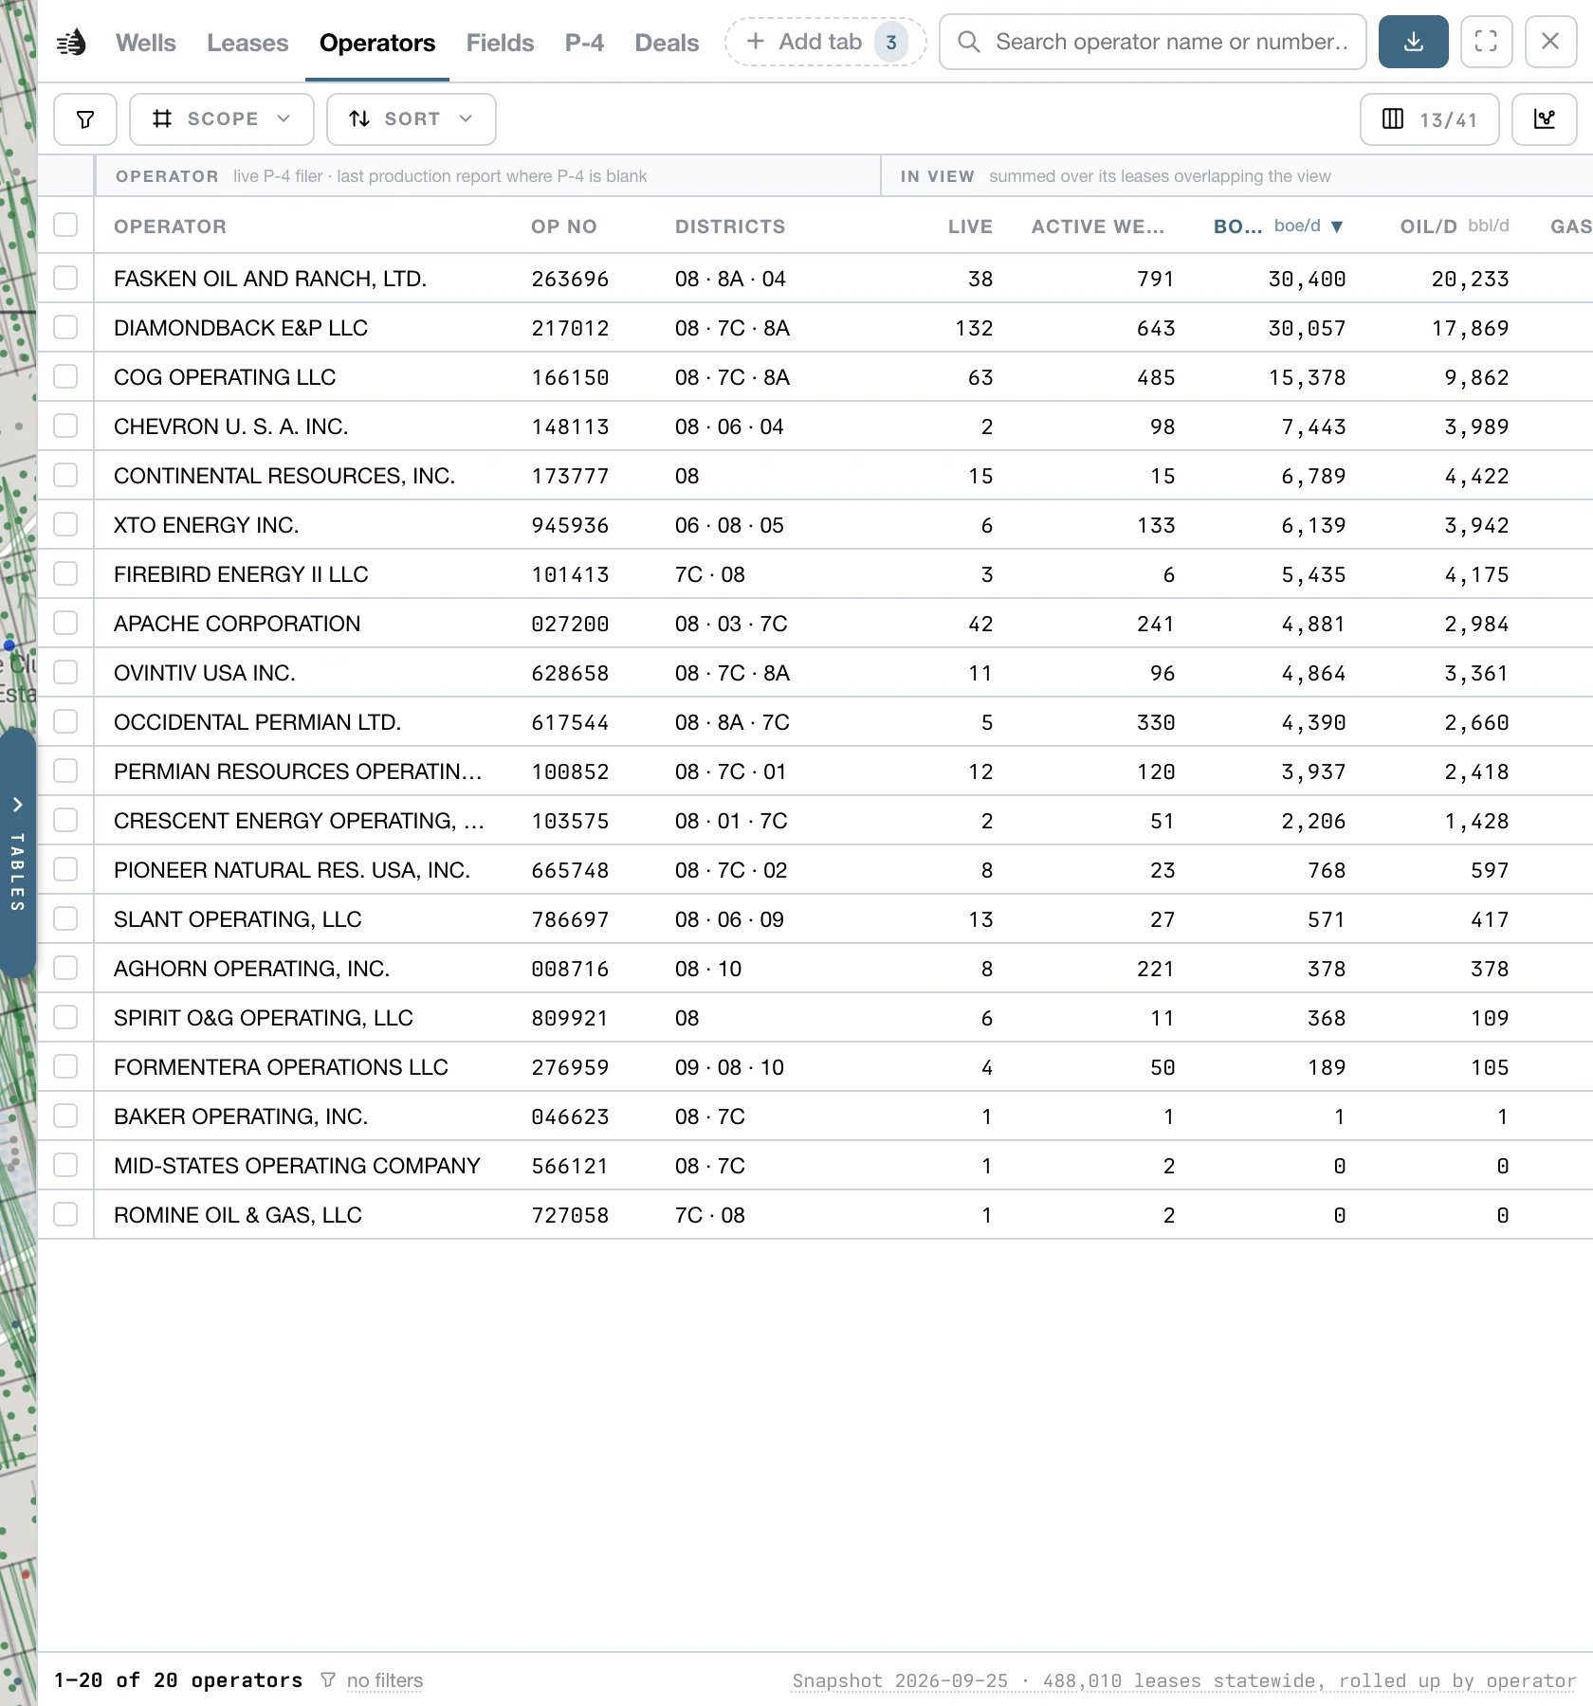Screen dimensions: 1593x1706
Task: Check the DIAMONDBACK E&P LLC row
Action: pyautogui.click(x=65, y=328)
